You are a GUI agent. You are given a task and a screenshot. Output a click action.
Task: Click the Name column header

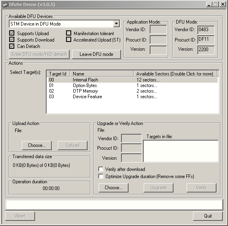(102, 74)
